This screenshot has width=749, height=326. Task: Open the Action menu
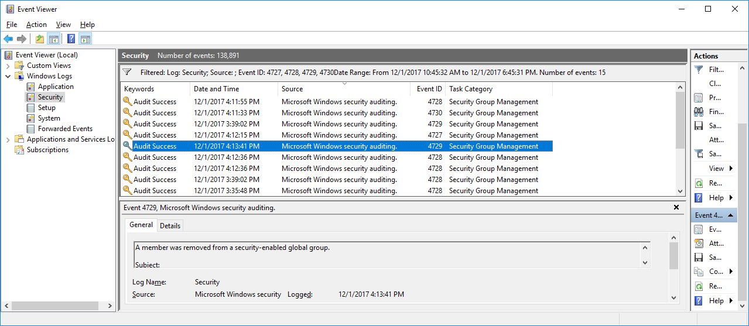pos(36,25)
